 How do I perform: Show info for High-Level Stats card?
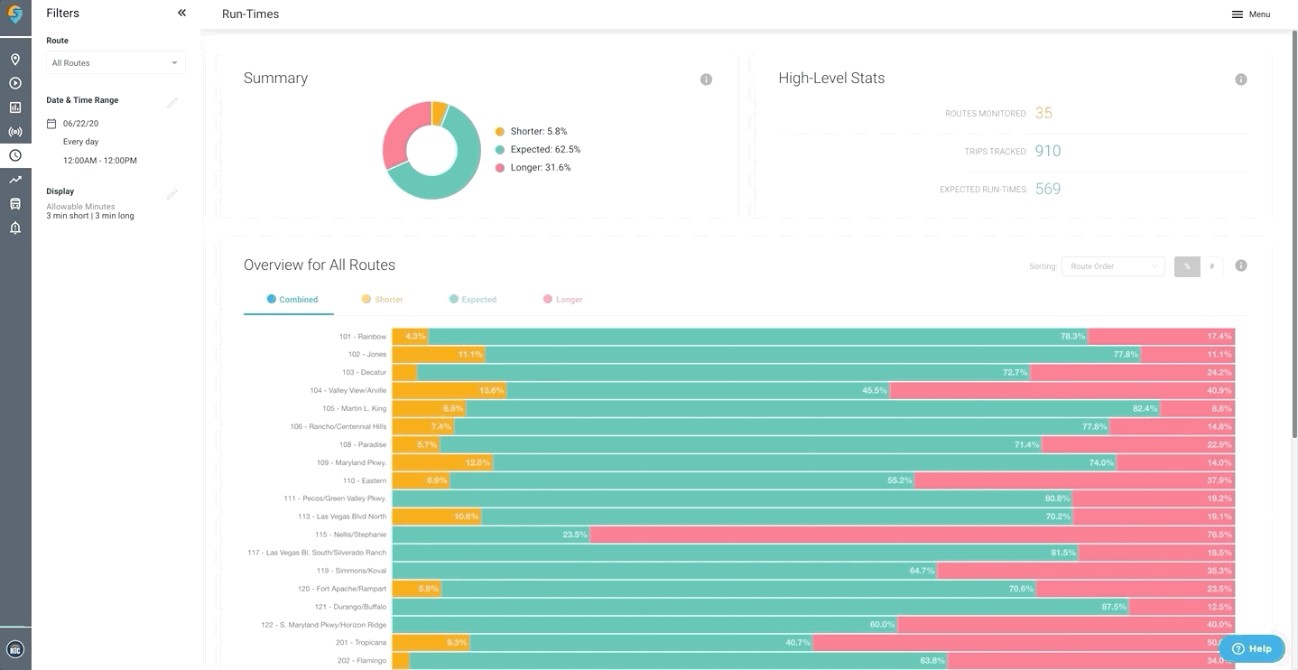tap(1240, 79)
